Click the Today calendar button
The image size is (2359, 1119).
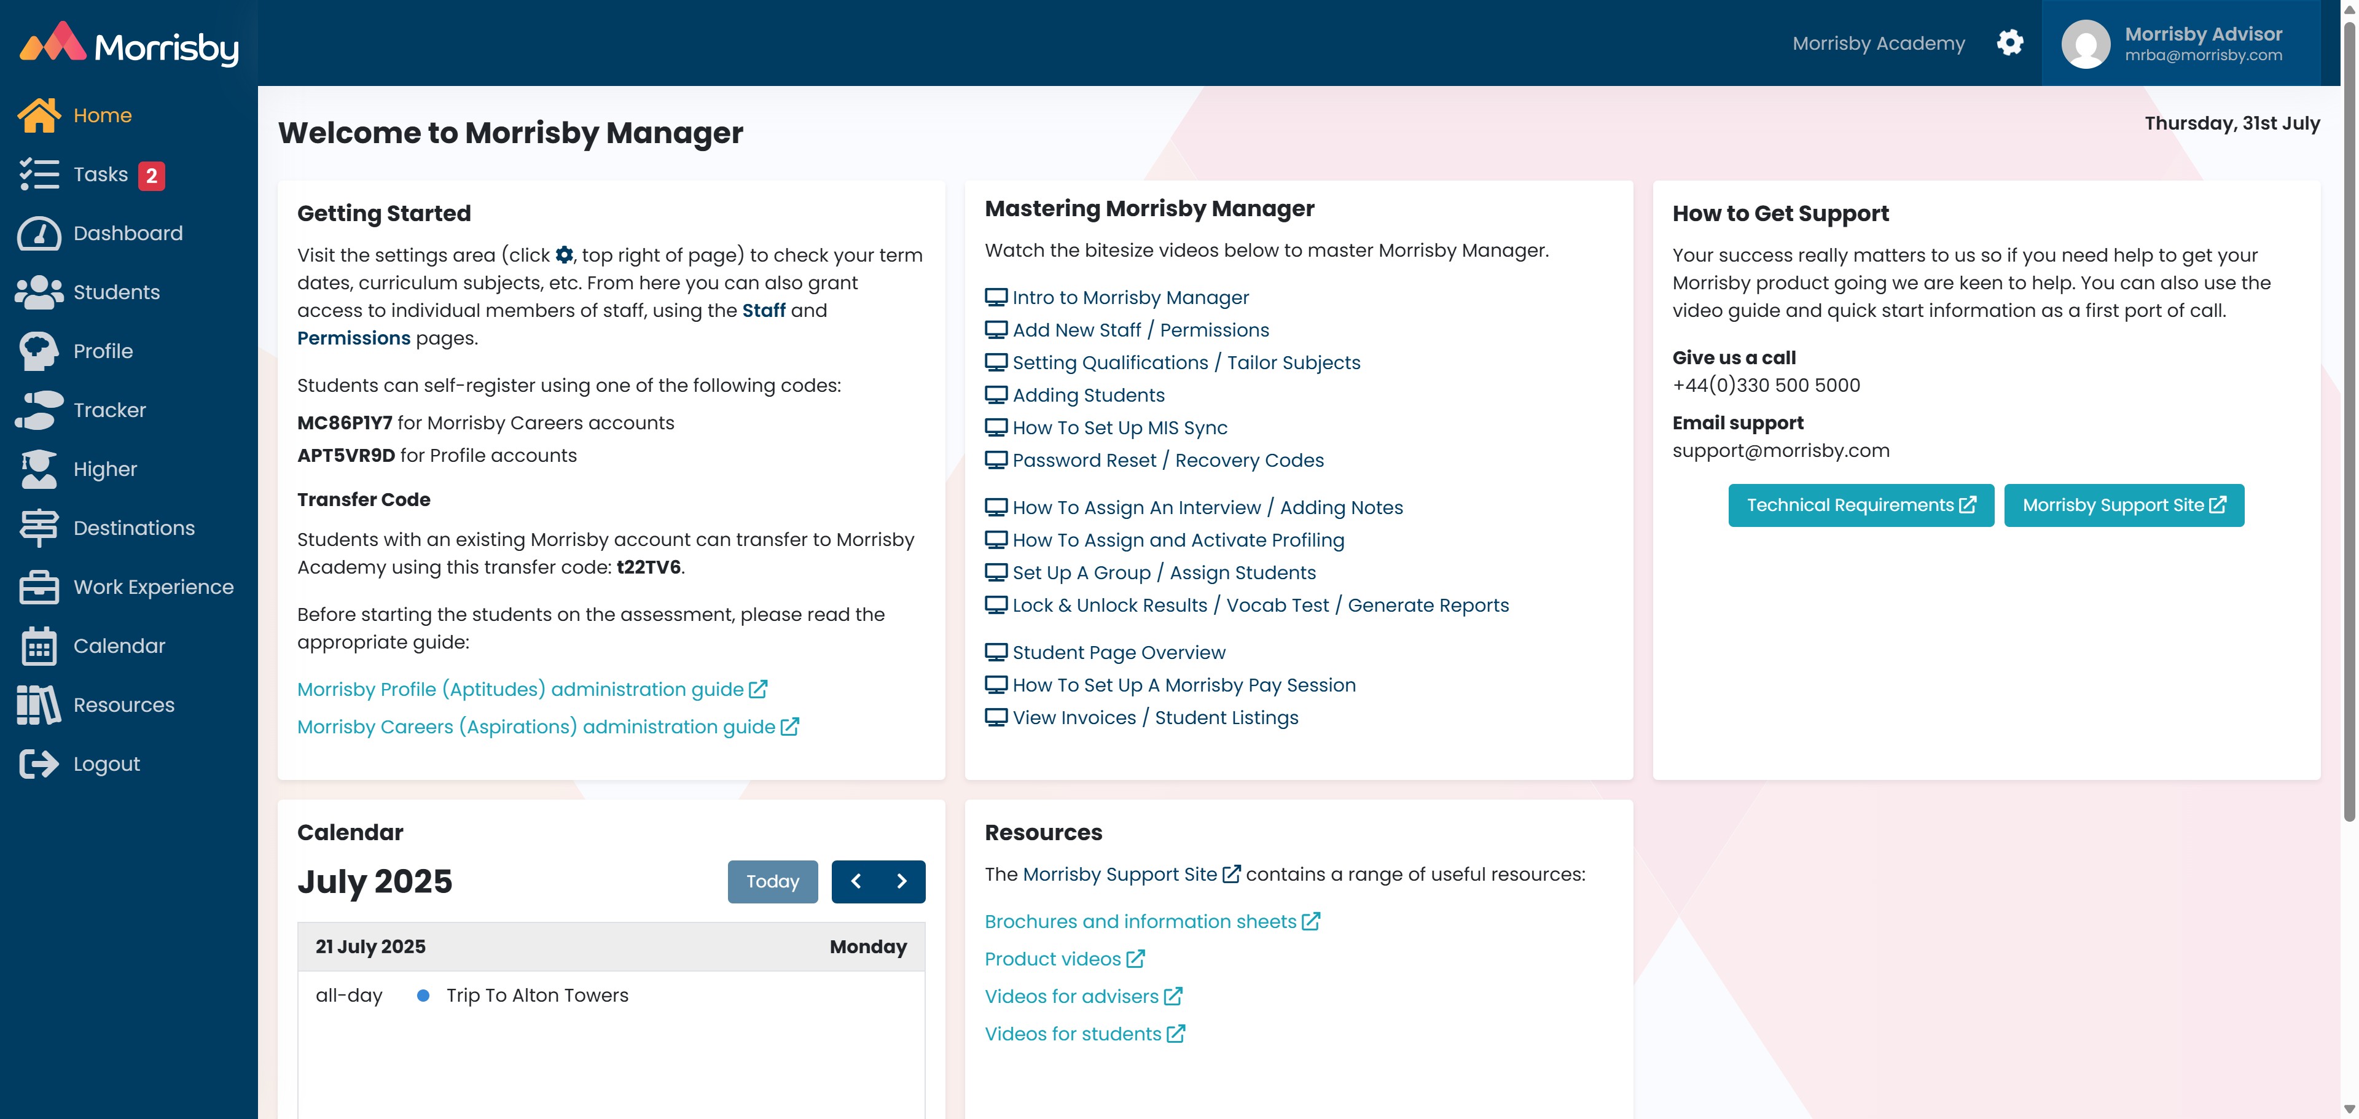pos(772,882)
